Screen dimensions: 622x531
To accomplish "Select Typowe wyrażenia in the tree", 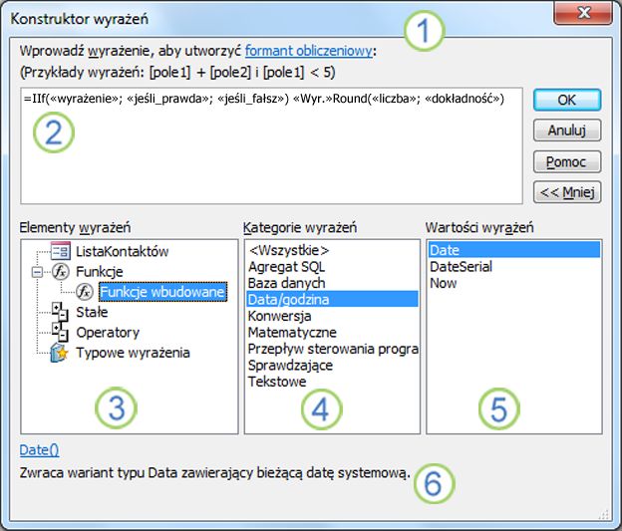I will [x=133, y=353].
